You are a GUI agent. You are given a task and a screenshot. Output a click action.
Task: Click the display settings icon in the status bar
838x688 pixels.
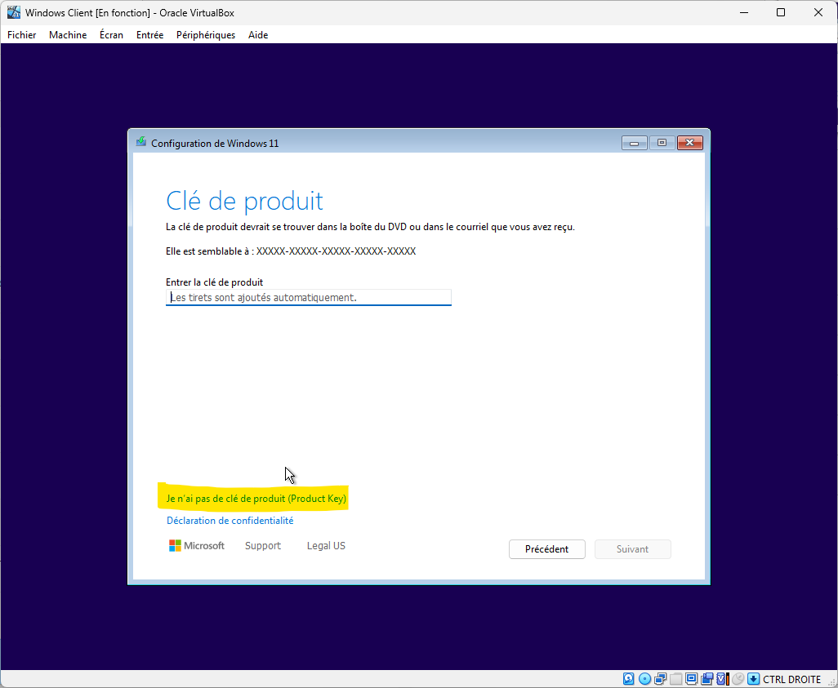[692, 679]
